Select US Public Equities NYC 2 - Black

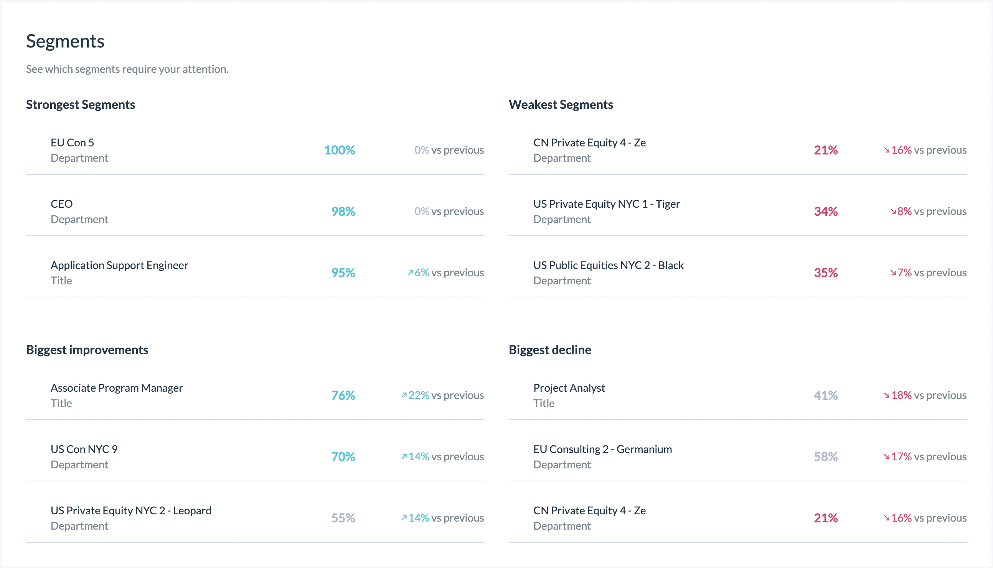click(737, 273)
